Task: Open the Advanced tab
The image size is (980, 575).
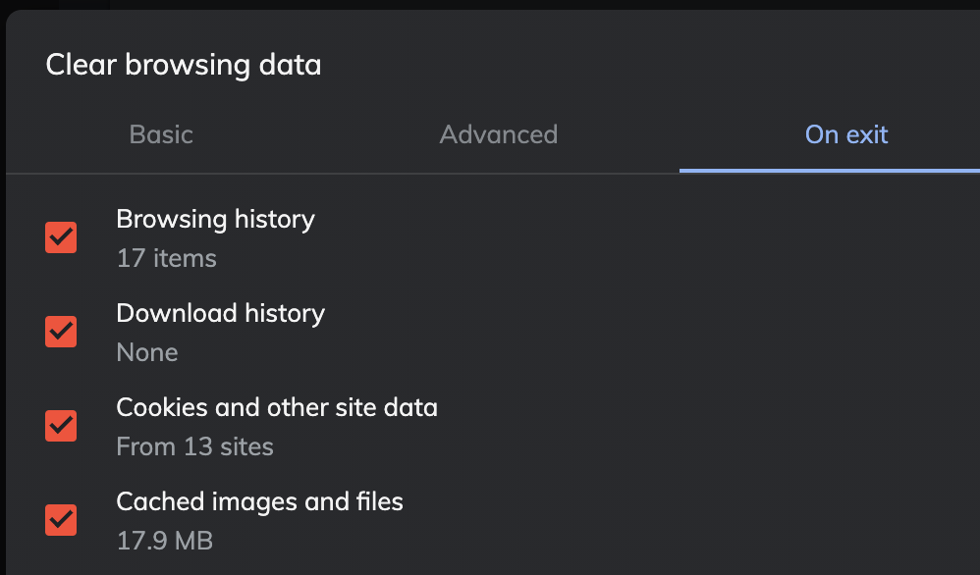Action: point(498,134)
